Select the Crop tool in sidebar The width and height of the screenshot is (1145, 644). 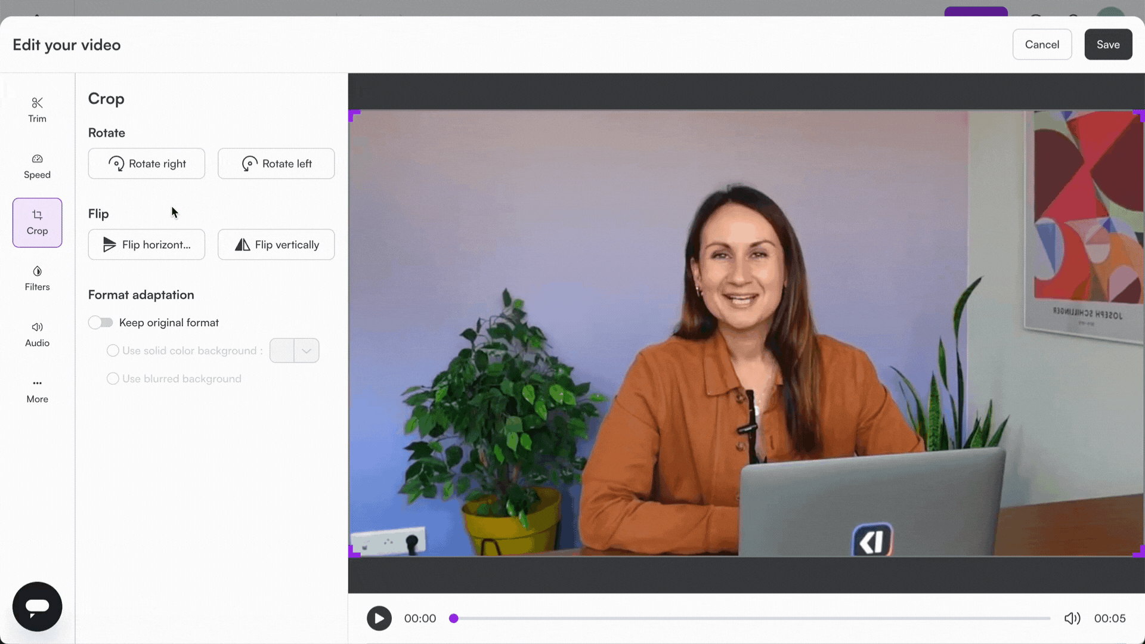[37, 222]
